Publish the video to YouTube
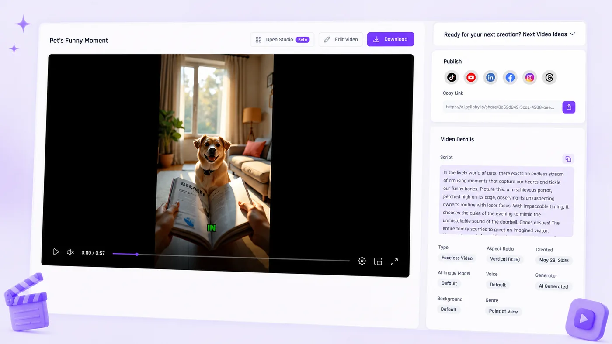The image size is (612, 344). [471, 78]
